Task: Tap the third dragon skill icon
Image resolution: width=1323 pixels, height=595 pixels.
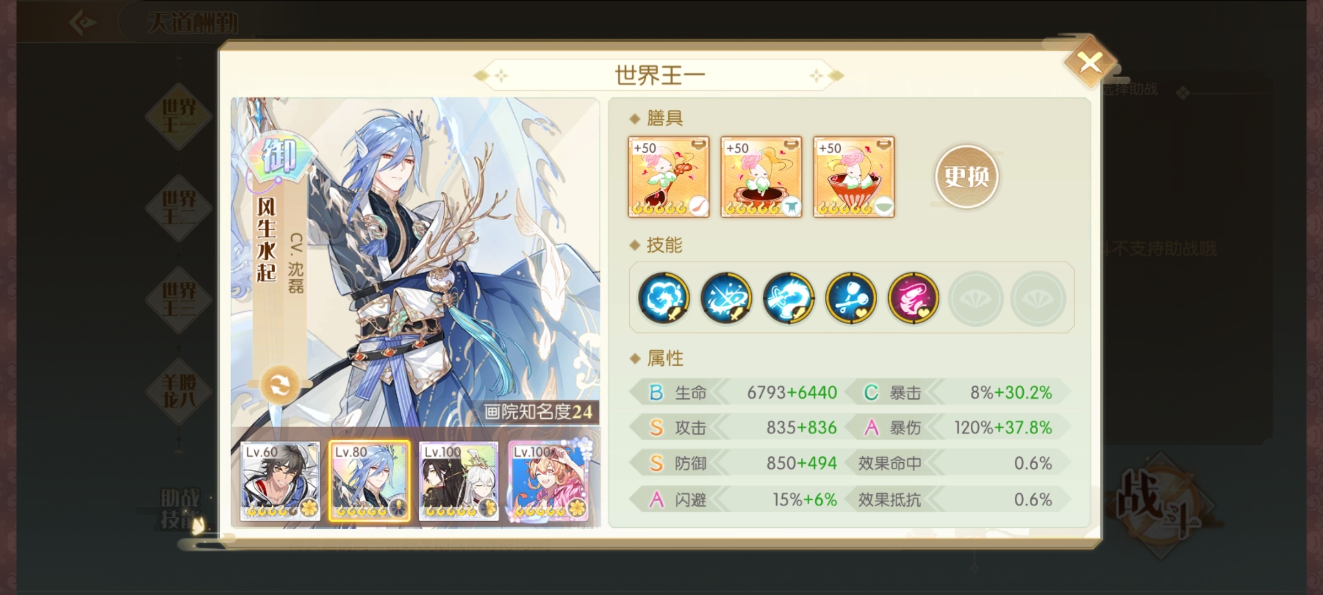Action: coord(788,298)
